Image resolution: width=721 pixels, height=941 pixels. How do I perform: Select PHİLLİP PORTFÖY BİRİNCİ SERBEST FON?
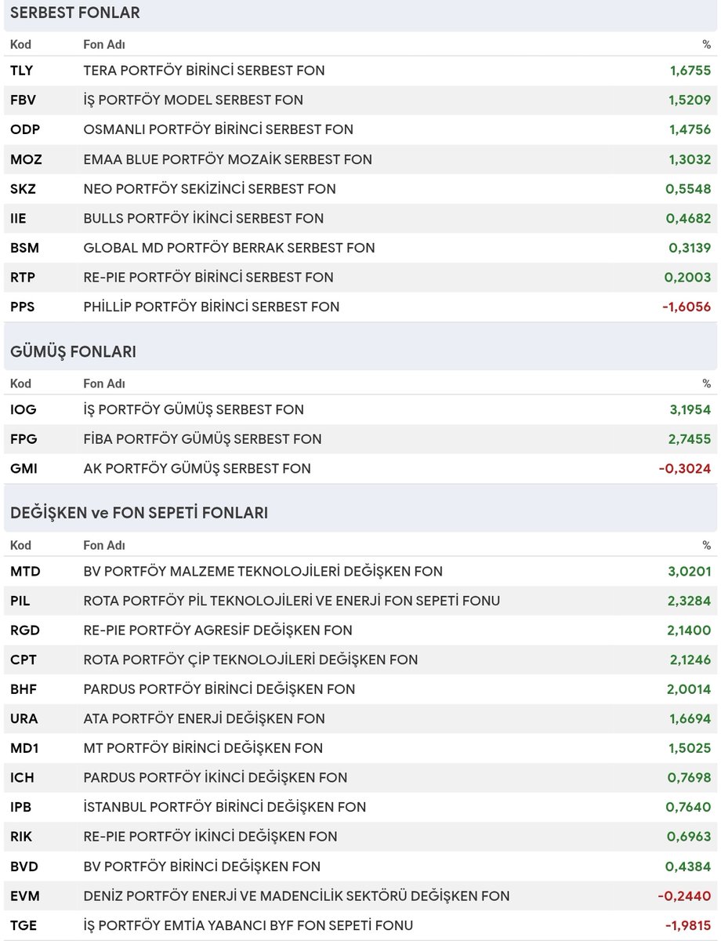[x=212, y=307]
